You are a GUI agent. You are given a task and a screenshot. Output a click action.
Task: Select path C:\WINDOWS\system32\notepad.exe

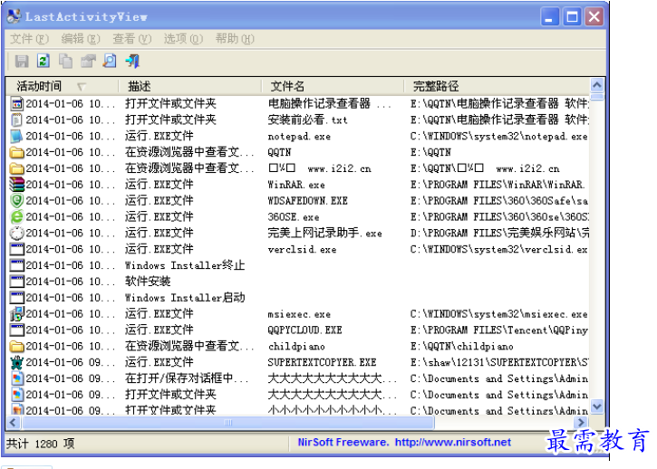[x=498, y=137]
